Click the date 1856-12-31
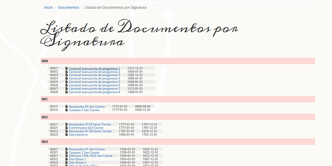The image size is (332, 166). coord(143,110)
